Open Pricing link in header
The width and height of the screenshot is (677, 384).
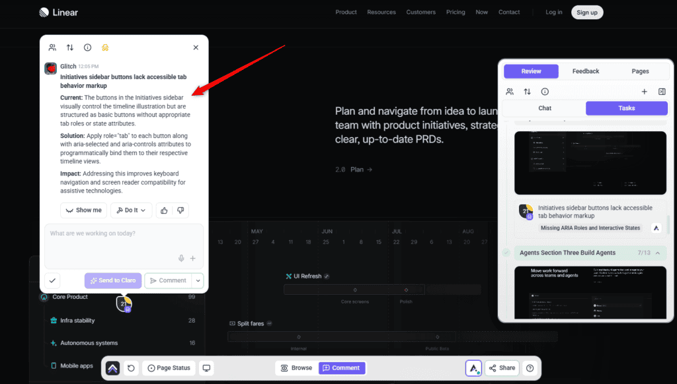click(456, 12)
